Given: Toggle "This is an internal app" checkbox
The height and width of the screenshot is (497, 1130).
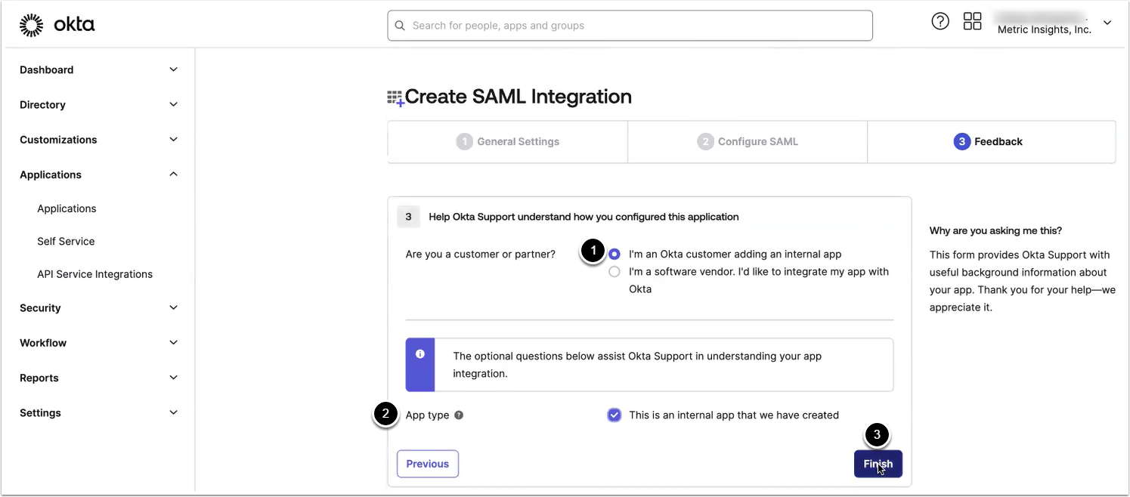Looking at the screenshot, I should (x=614, y=415).
